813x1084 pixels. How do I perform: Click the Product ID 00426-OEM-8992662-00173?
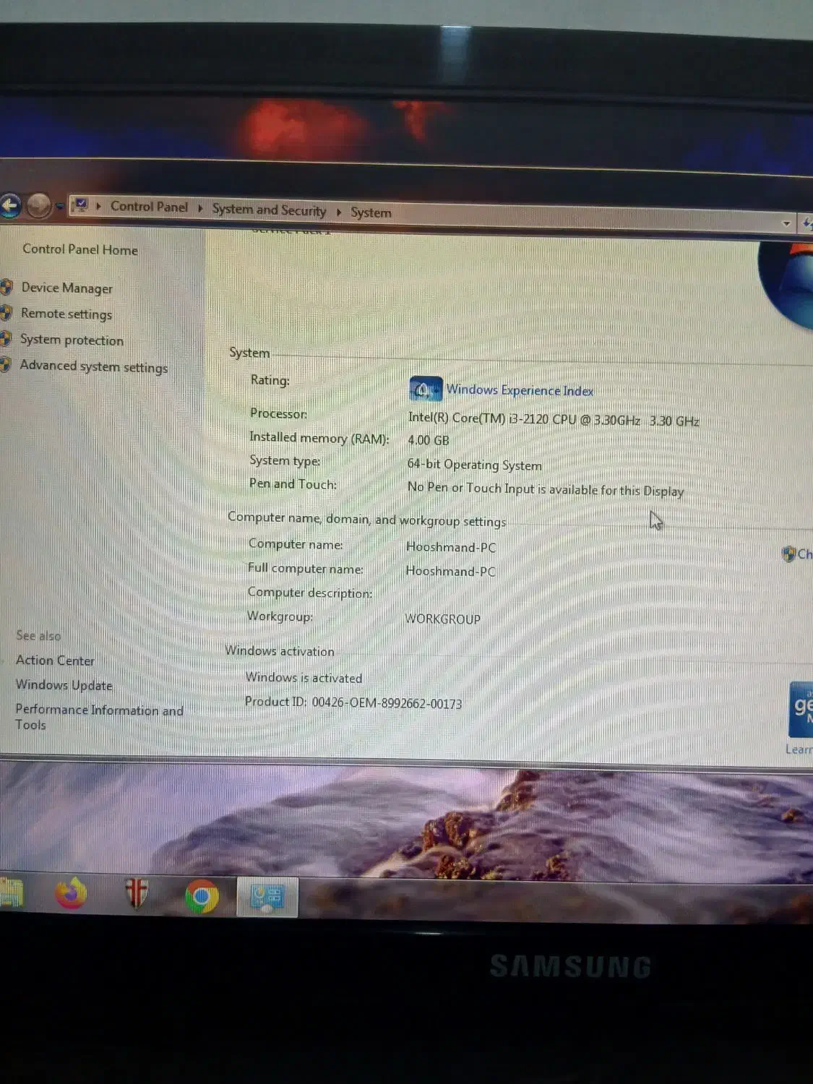pos(353,702)
